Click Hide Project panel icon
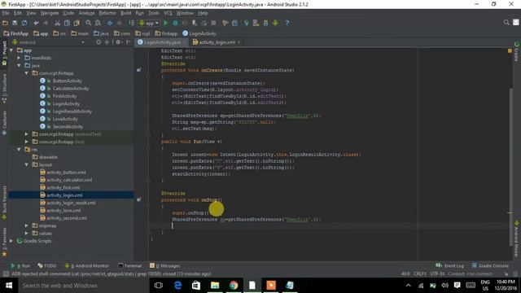Image resolution: width=521 pixels, height=293 pixels. coord(129,42)
